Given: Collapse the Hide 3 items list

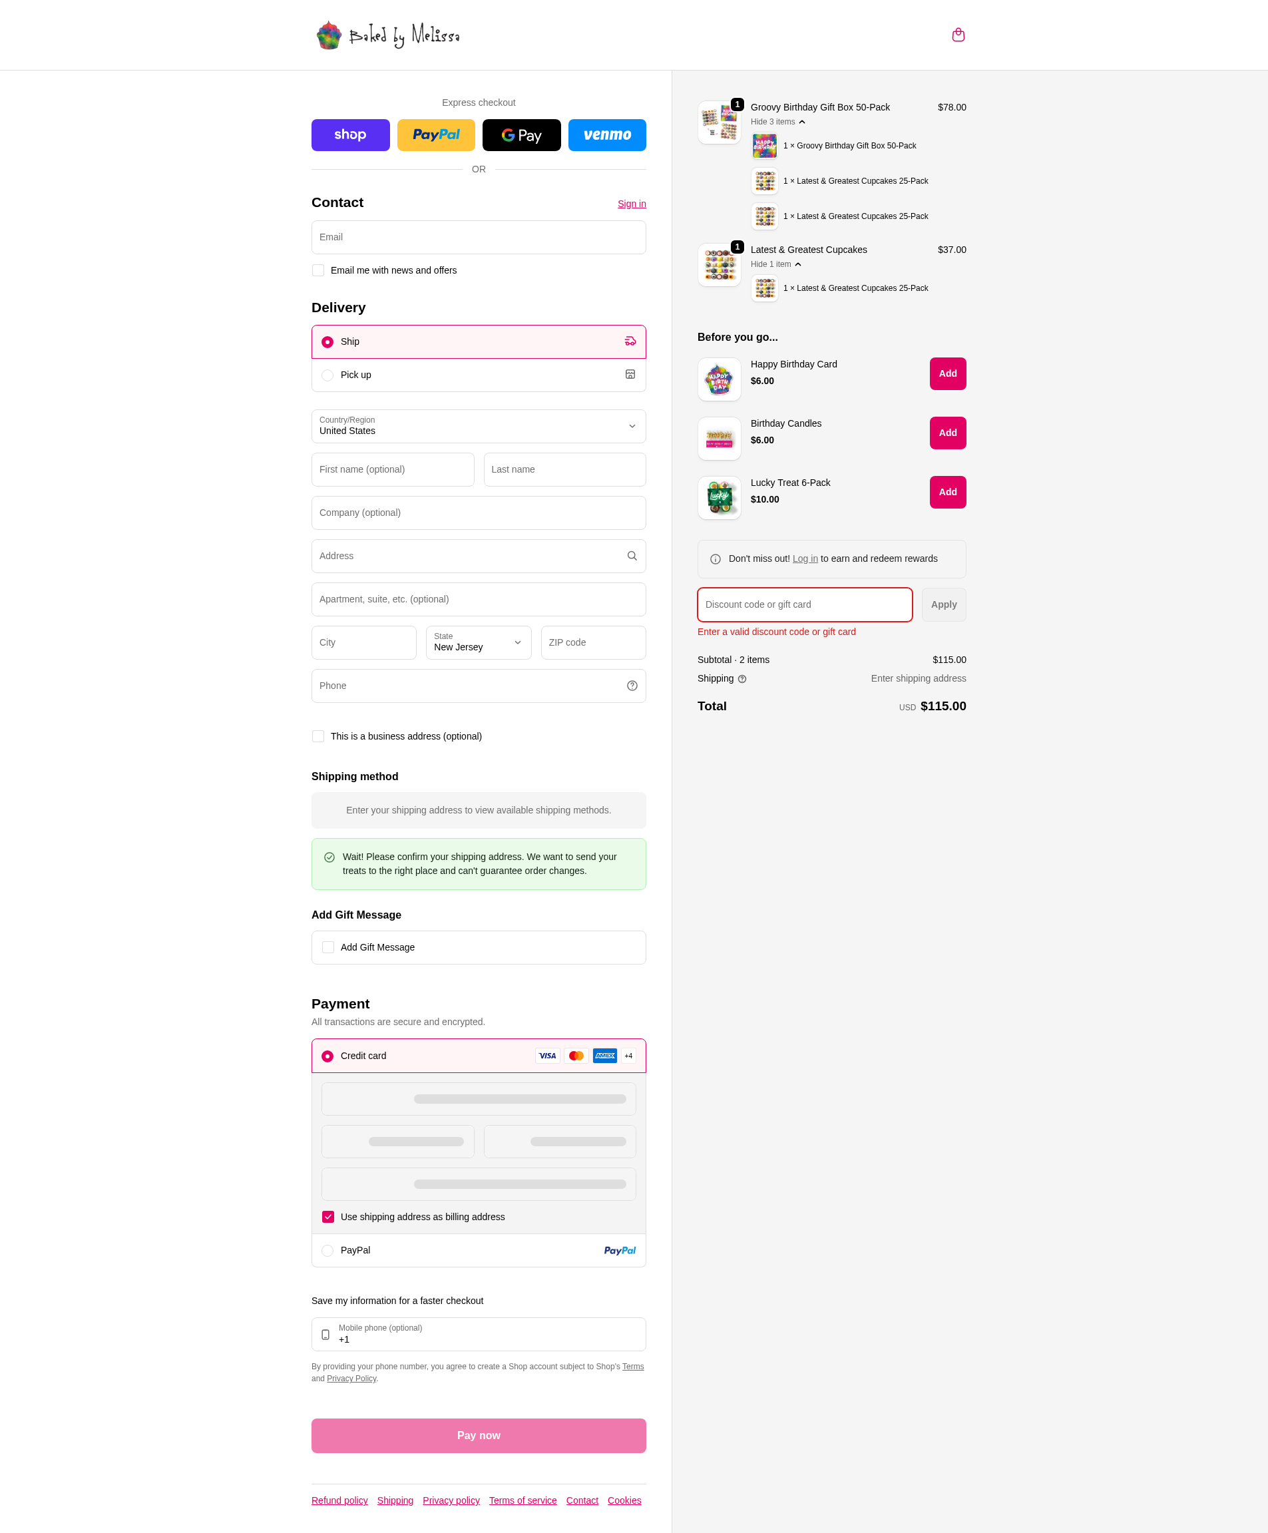Looking at the screenshot, I should click(x=777, y=122).
